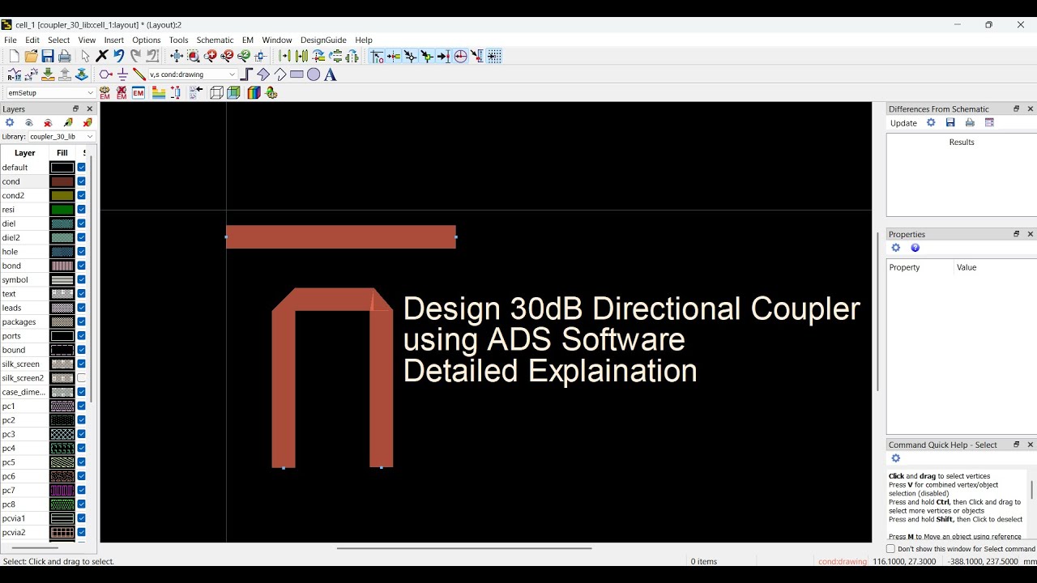The image size is (1037, 583).
Task: Click print icon in Differences From Schematic
Action: (970, 123)
